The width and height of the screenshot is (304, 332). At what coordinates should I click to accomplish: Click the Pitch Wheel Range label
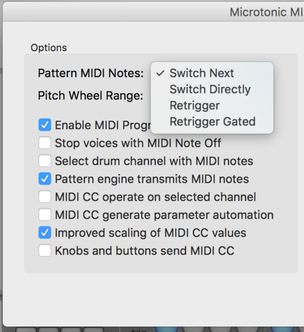[x=90, y=96]
